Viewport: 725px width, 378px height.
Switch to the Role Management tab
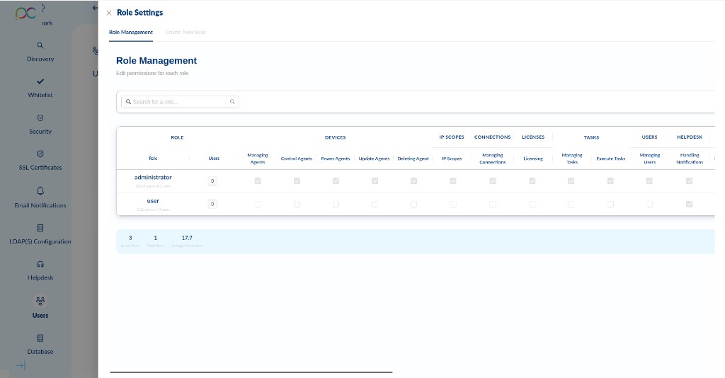tap(131, 33)
